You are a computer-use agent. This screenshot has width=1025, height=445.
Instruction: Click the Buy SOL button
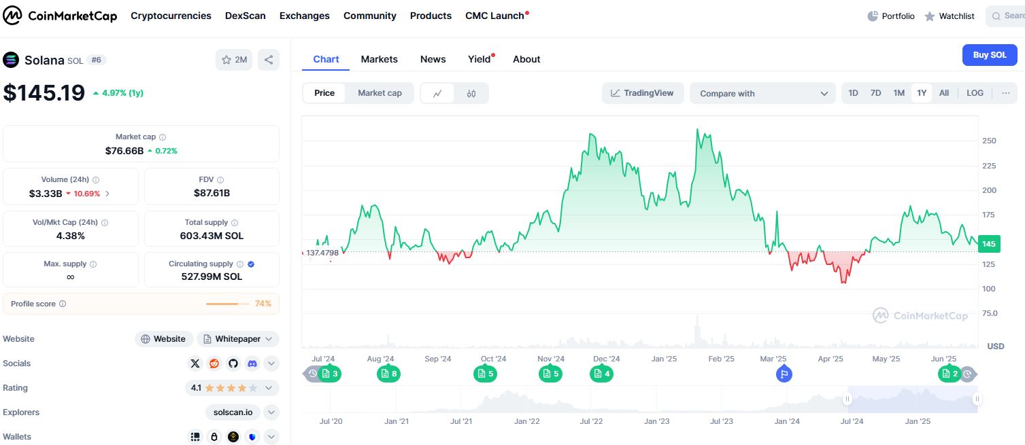tap(990, 55)
